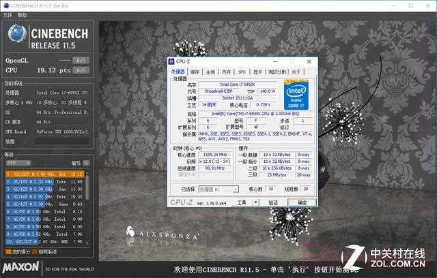
Task: Click the CPU score 19.12 pts text
Action: coord(54,70)
